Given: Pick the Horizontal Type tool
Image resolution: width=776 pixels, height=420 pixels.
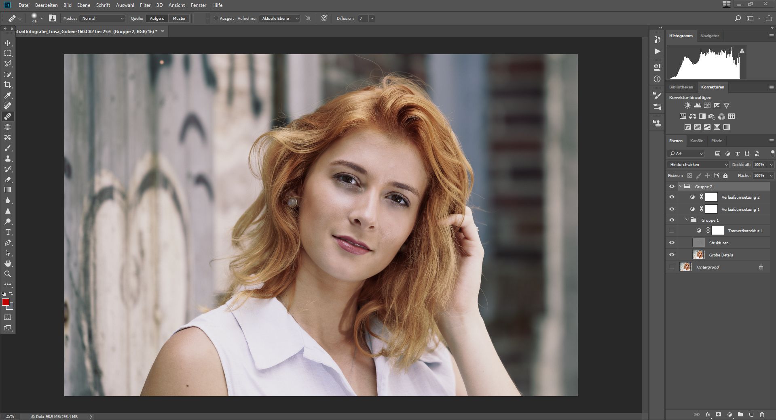Looking at the screenshot, I should 8,232.
